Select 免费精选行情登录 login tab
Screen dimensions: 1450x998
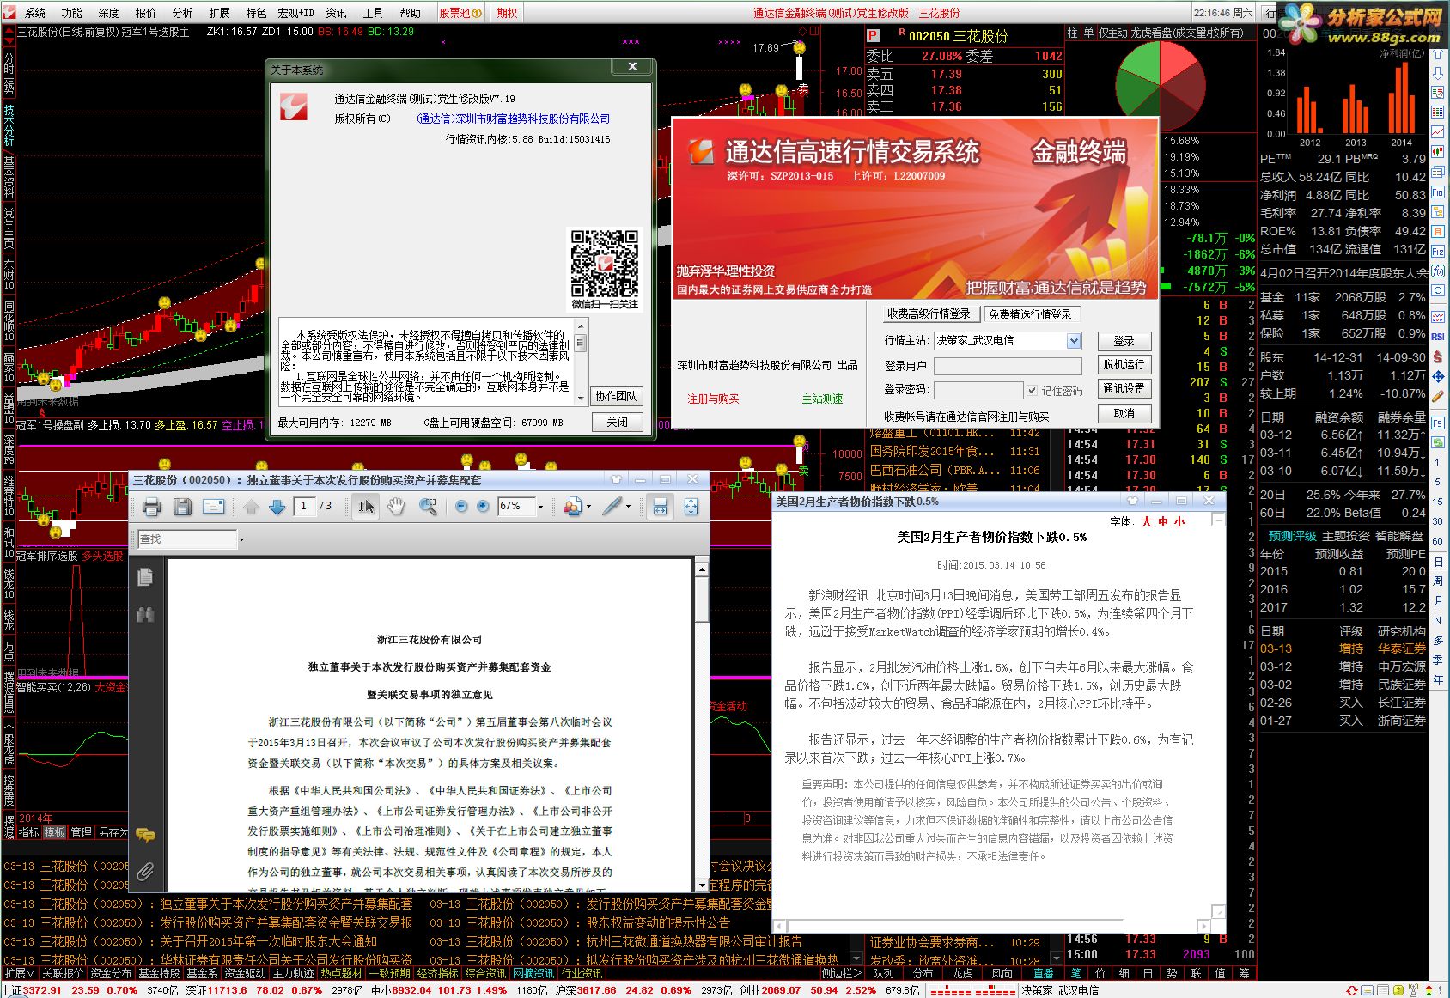[1031, 314]
